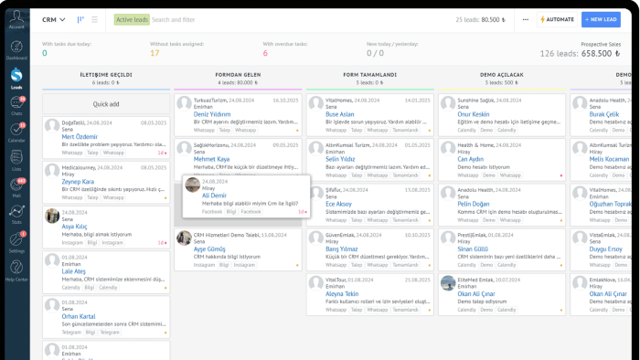
Task: Open Aleyna Tekin lead
Action: [x=342, y=293]
